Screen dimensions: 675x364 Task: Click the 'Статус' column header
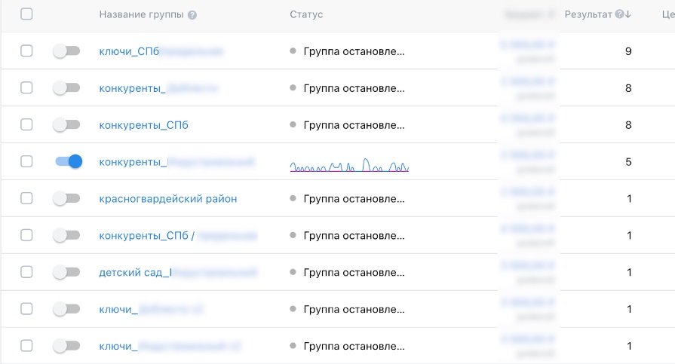tap(306, 15)
